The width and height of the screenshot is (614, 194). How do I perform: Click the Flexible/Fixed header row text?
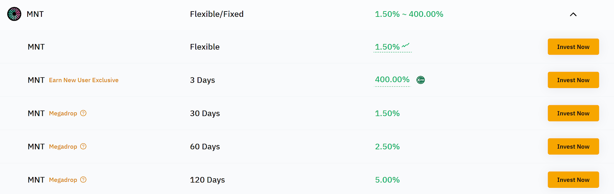[x=217, y=14]
